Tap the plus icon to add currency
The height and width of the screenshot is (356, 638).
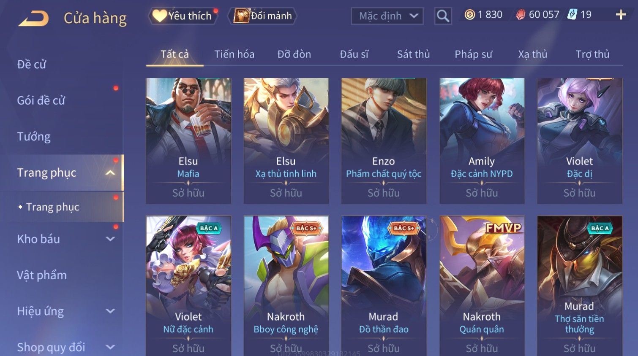tap(621, 15)
